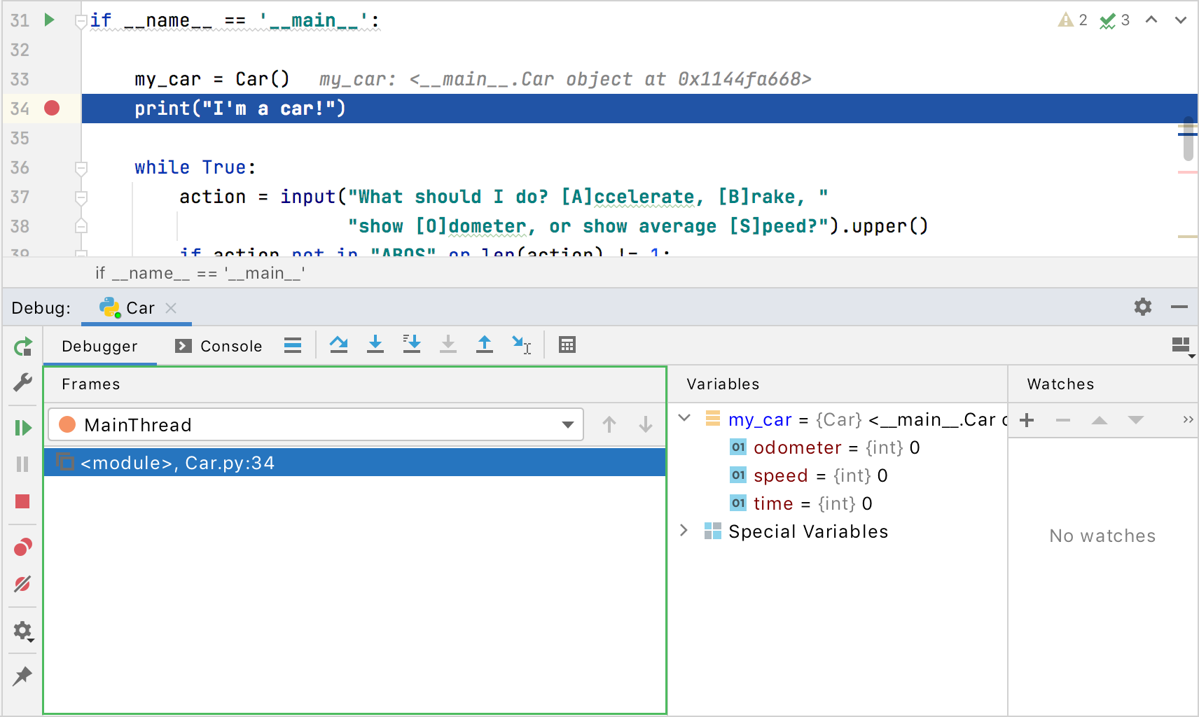Toggle the breakpoint on line 34

click(51, 109)
